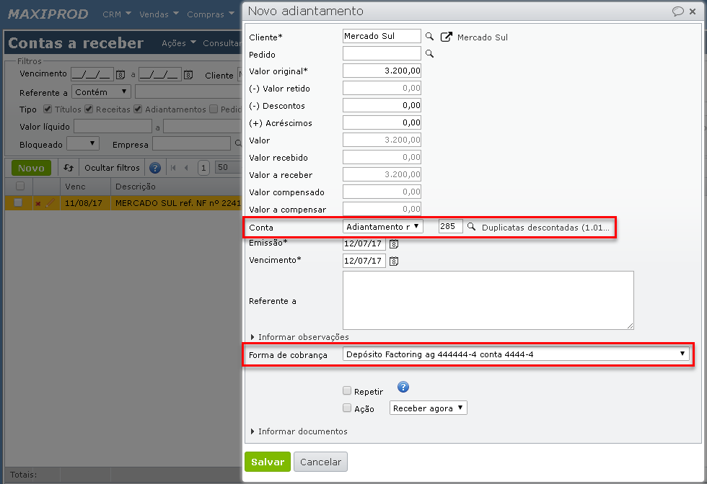Click the Valor original field

pos(382,71)
